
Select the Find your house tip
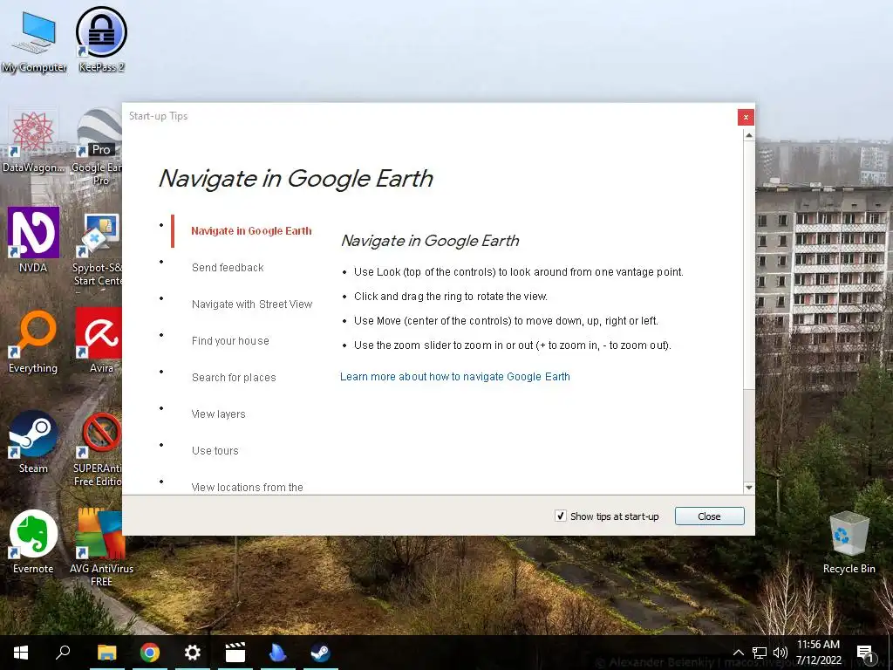(x=230, y=341)
